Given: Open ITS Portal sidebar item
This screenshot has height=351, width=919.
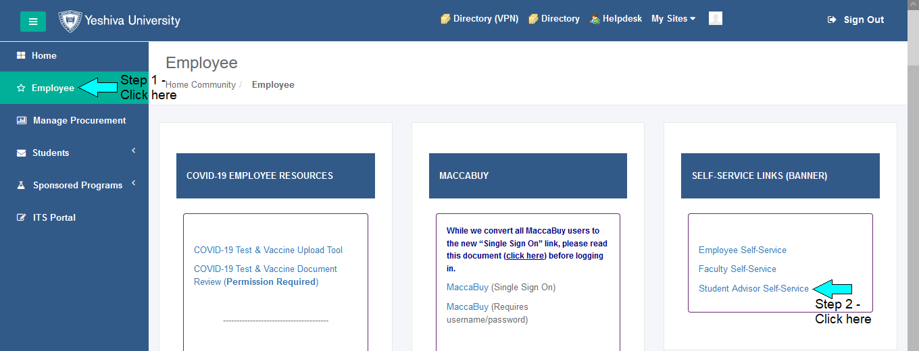Looking at the screenshot, I should point(74,217).
